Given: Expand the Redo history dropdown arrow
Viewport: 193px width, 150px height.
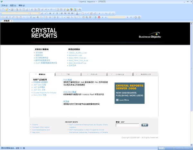Looking at the screenshot, I should pyautogui.click(x=54, y=9).
